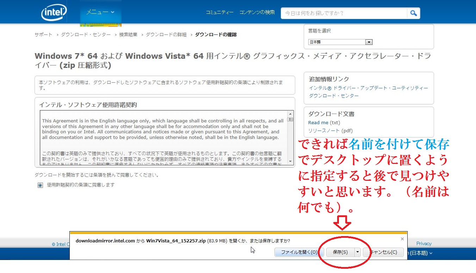
Task: Click the インテル・ソフトウェア使用許諾契約 heading
Action: point(88,105)
